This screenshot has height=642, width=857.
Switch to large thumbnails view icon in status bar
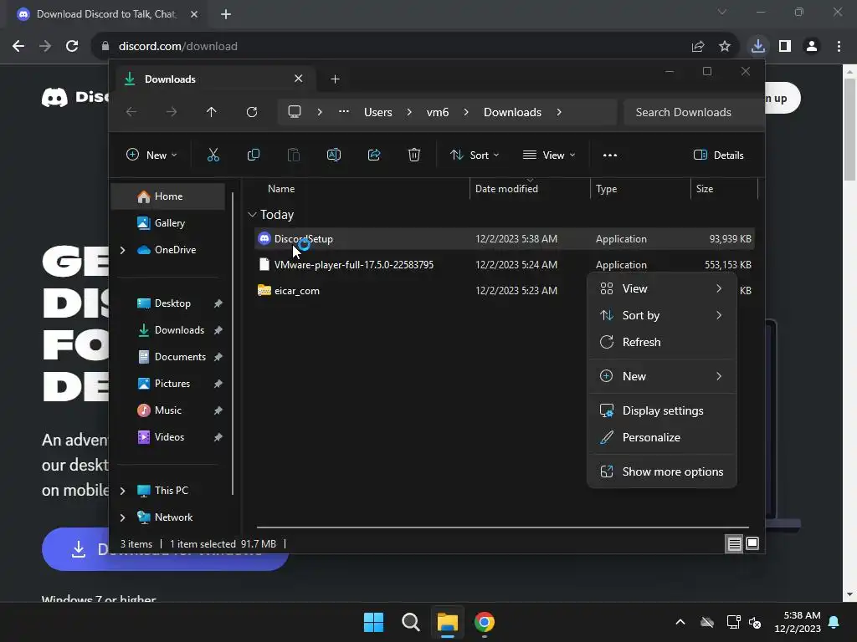[752, 543]
